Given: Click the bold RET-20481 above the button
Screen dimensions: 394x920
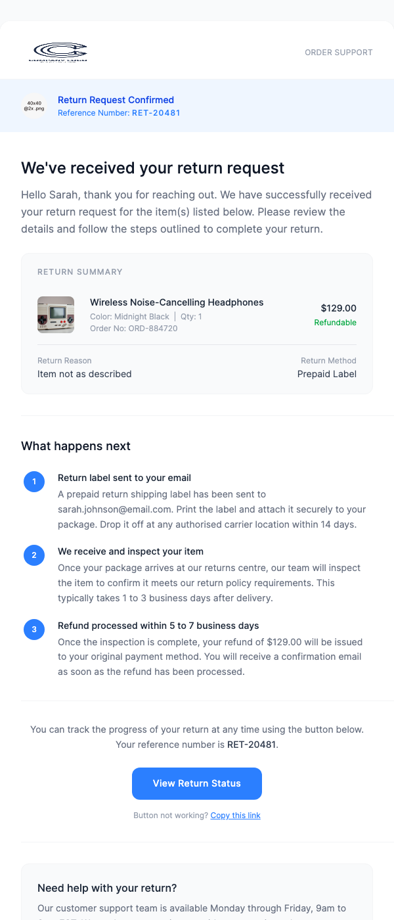Looking at the screenshot, I should point(252,745).
